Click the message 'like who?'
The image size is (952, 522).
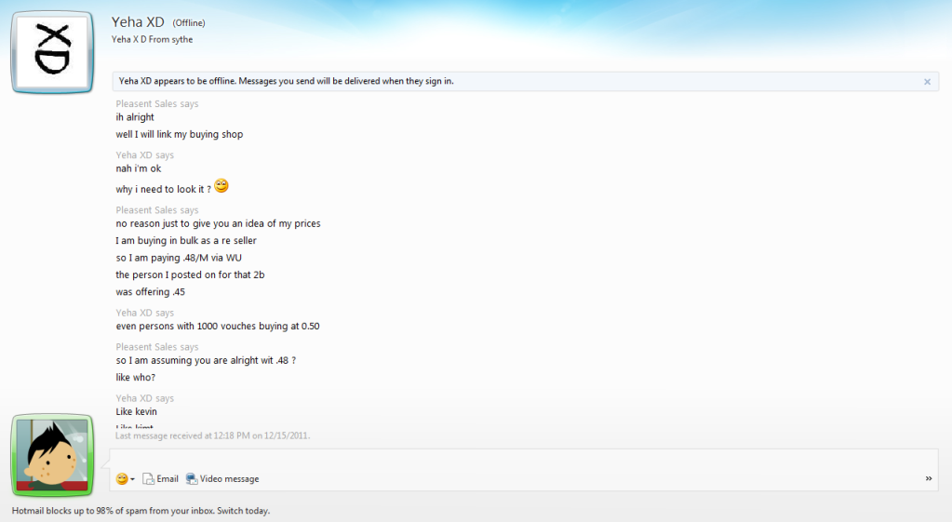point(135,378)
